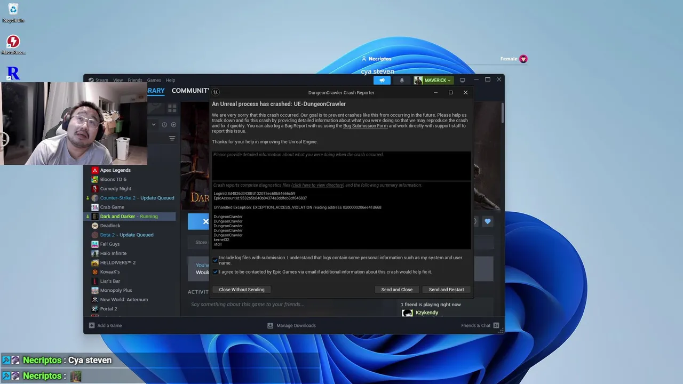Open Store Page tab on game page

point(201,242)
